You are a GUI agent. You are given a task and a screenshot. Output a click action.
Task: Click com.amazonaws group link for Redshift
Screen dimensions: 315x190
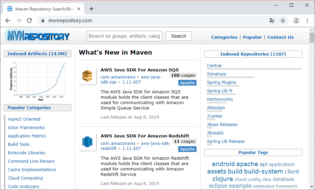(118, 143)
